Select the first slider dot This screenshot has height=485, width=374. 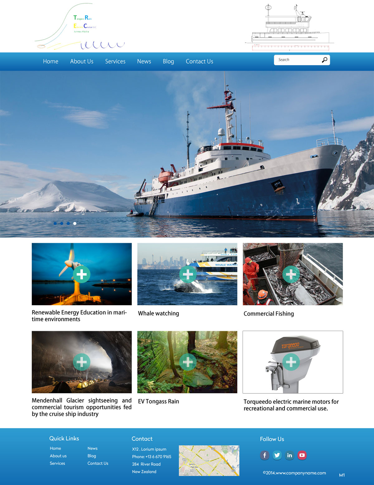(55, 223)
